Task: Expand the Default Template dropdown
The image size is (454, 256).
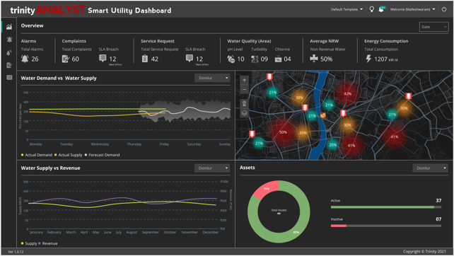Action: click(347, 9)
